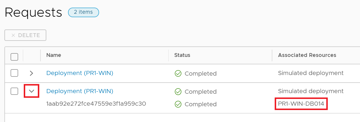The width and height of the screenshot is (360, 122).
Task: Click the PR1-WIN-DB014 associated resource
Action: click(301, 104)
